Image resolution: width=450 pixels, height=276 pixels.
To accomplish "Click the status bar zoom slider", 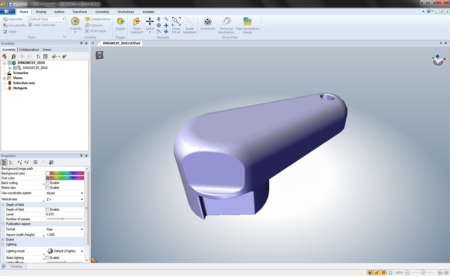I will [423, 272].
